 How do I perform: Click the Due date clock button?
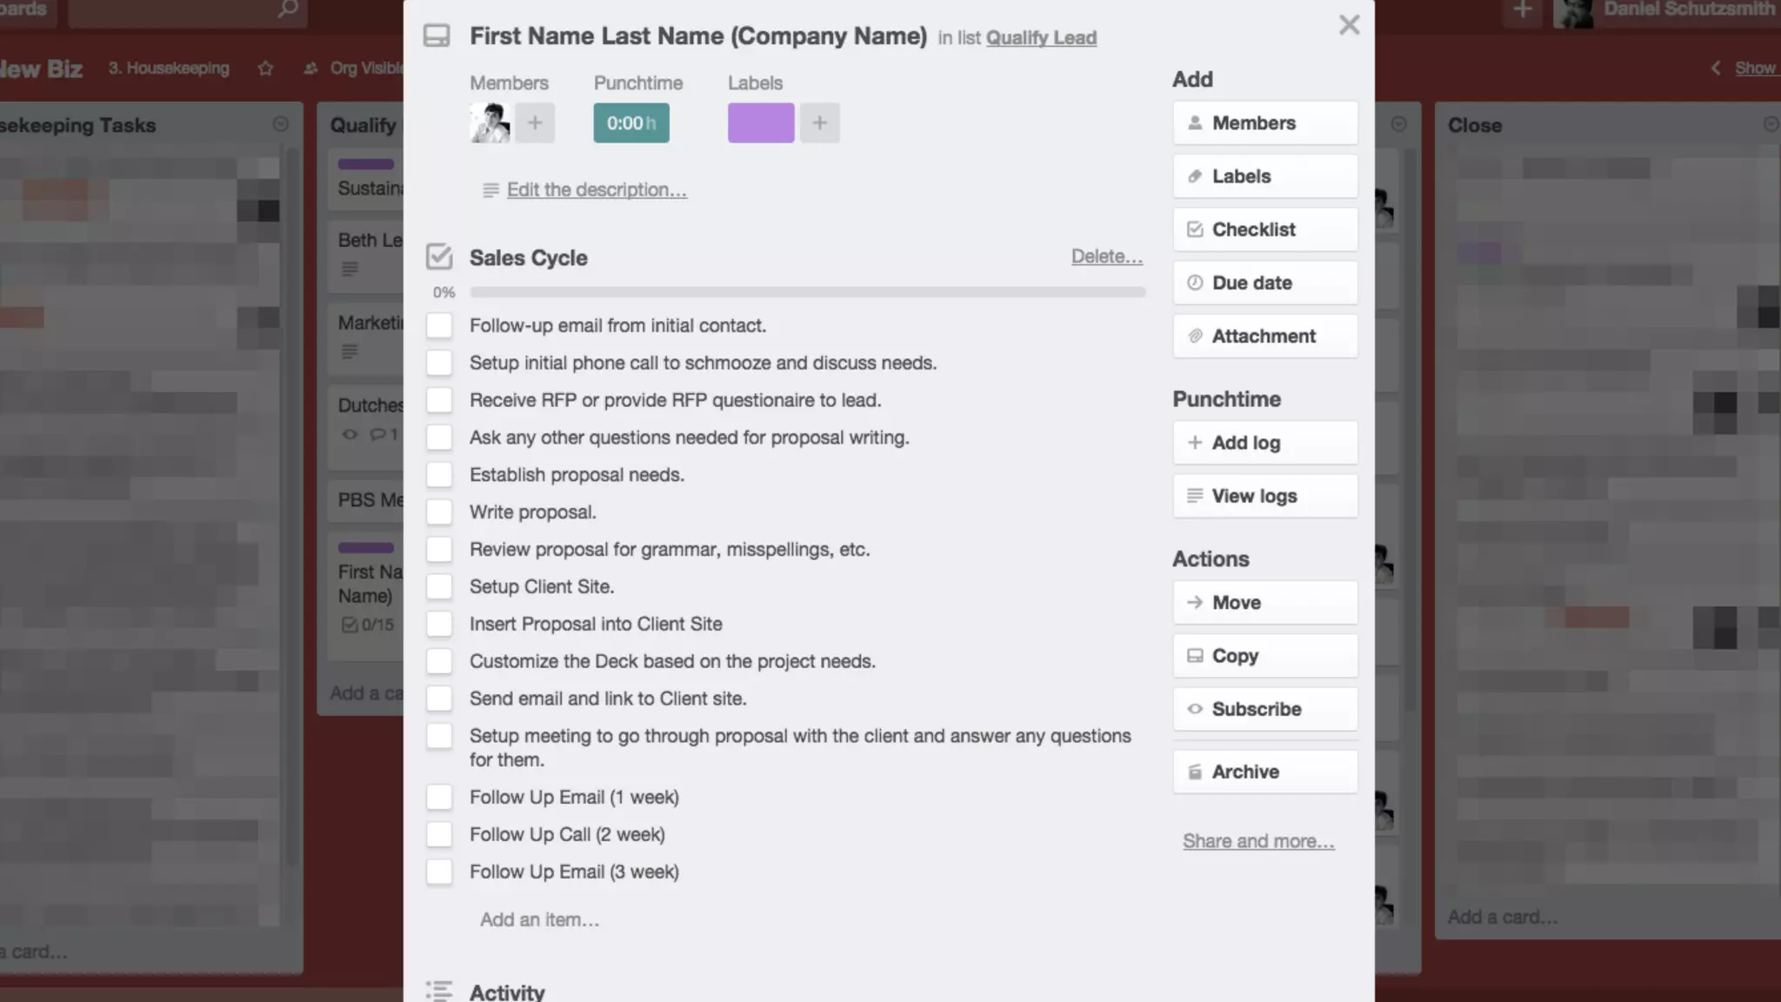click(x=1264, y=284)
